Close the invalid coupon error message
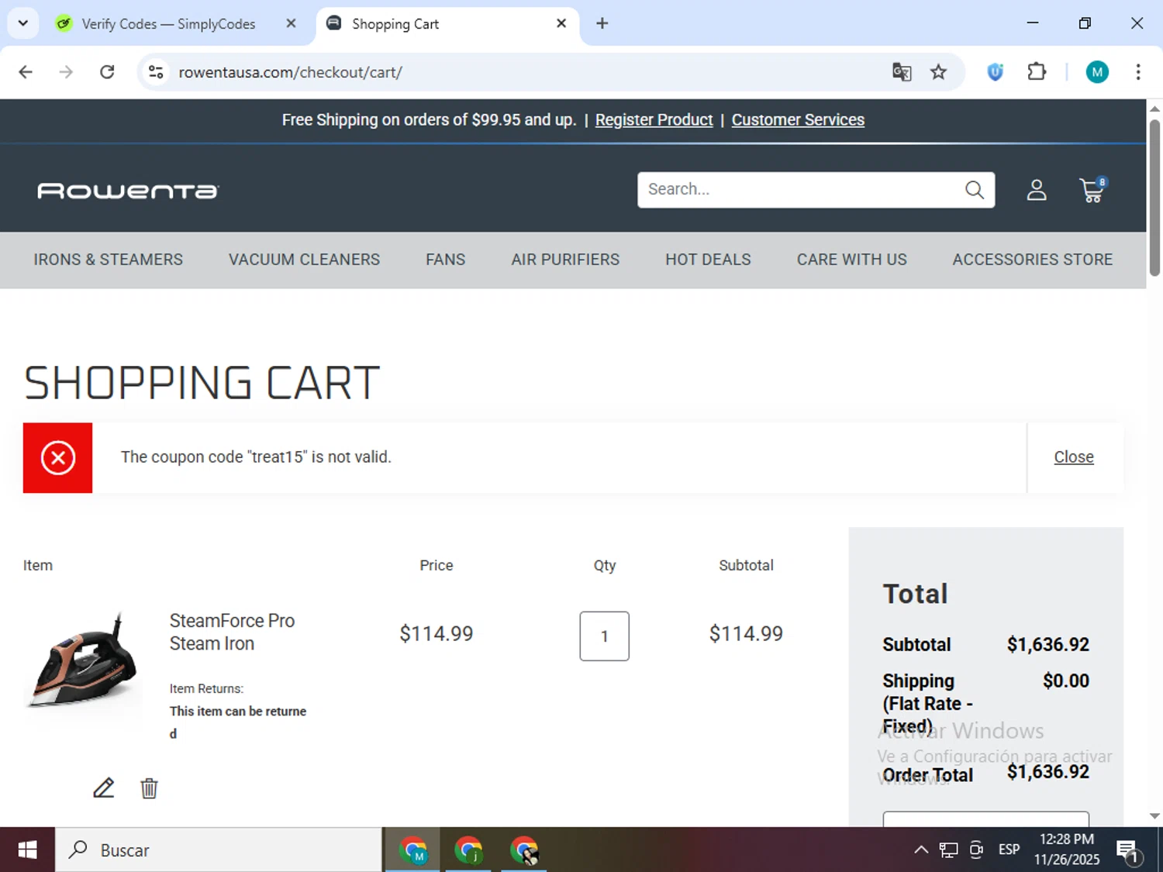Viewport: 1163px width, 872px height. (x=1074, y=457)
